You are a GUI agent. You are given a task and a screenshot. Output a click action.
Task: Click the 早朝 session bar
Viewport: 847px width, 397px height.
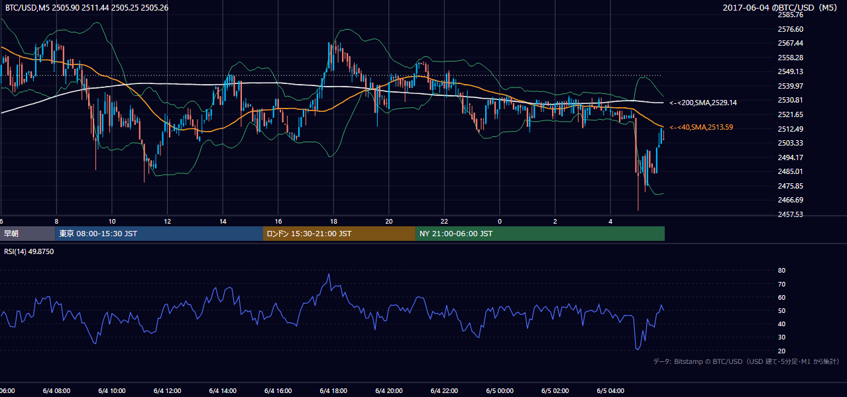pos(27,234)
